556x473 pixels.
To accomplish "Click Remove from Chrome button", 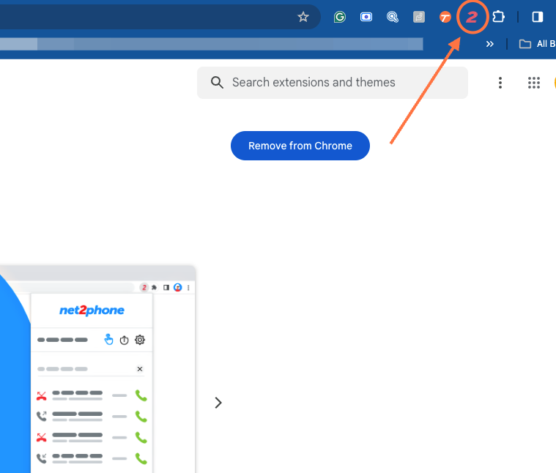I will [300, 146].
